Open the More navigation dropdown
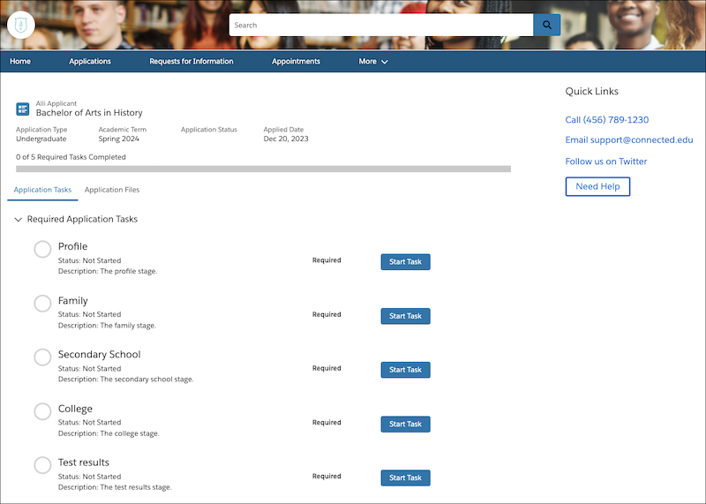The height and width of the screenshot is (504, 706). (372, 62)
